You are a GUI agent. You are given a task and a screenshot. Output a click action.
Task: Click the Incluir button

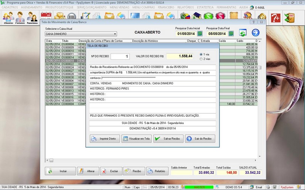tap(60, 171)
